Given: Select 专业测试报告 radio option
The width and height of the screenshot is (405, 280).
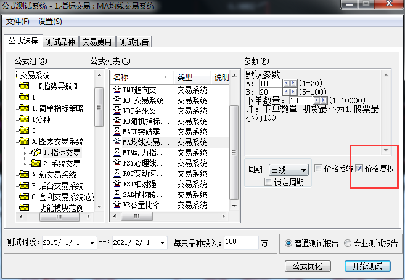Looking at the screenshot, I should (348, 243).
